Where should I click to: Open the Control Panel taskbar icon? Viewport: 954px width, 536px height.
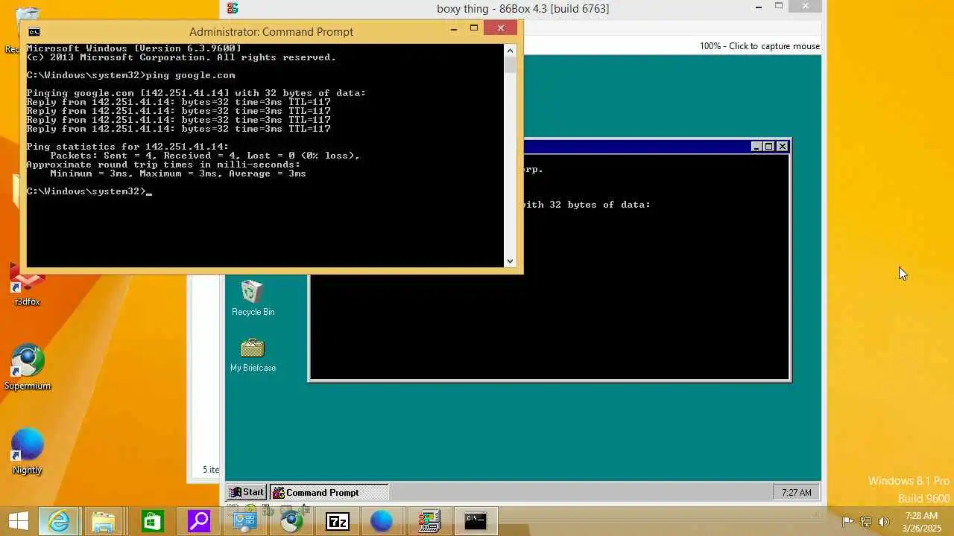[x=244, y=521]
